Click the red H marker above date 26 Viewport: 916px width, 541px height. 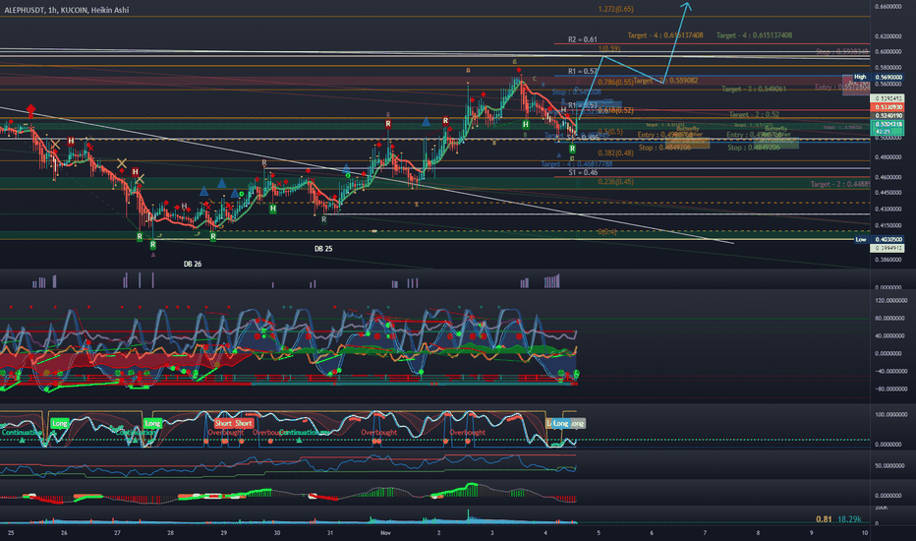coord(71,141)
